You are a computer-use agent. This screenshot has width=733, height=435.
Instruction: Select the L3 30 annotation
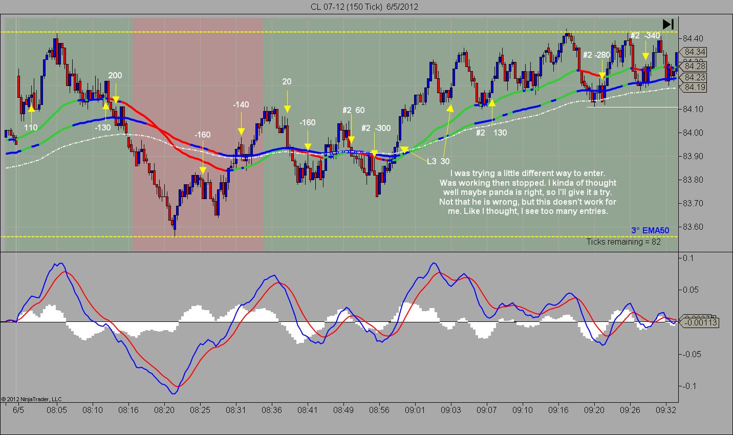click(x=439, y=161)
